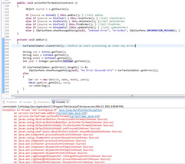
Task: Collapse the addCar method fold at line 141
Action: [10, 40]
